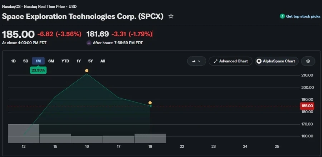Viewport: 322px width, 157px height.
Task: Click the yellow event marker near 18
Action: coord(150,103)
